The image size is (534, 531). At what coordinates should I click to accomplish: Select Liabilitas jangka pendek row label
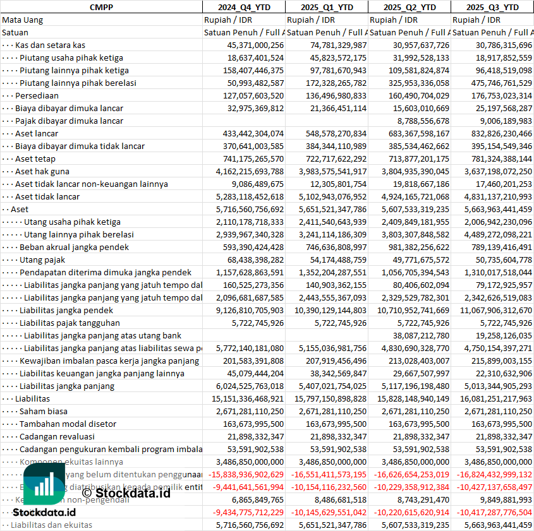66,310
